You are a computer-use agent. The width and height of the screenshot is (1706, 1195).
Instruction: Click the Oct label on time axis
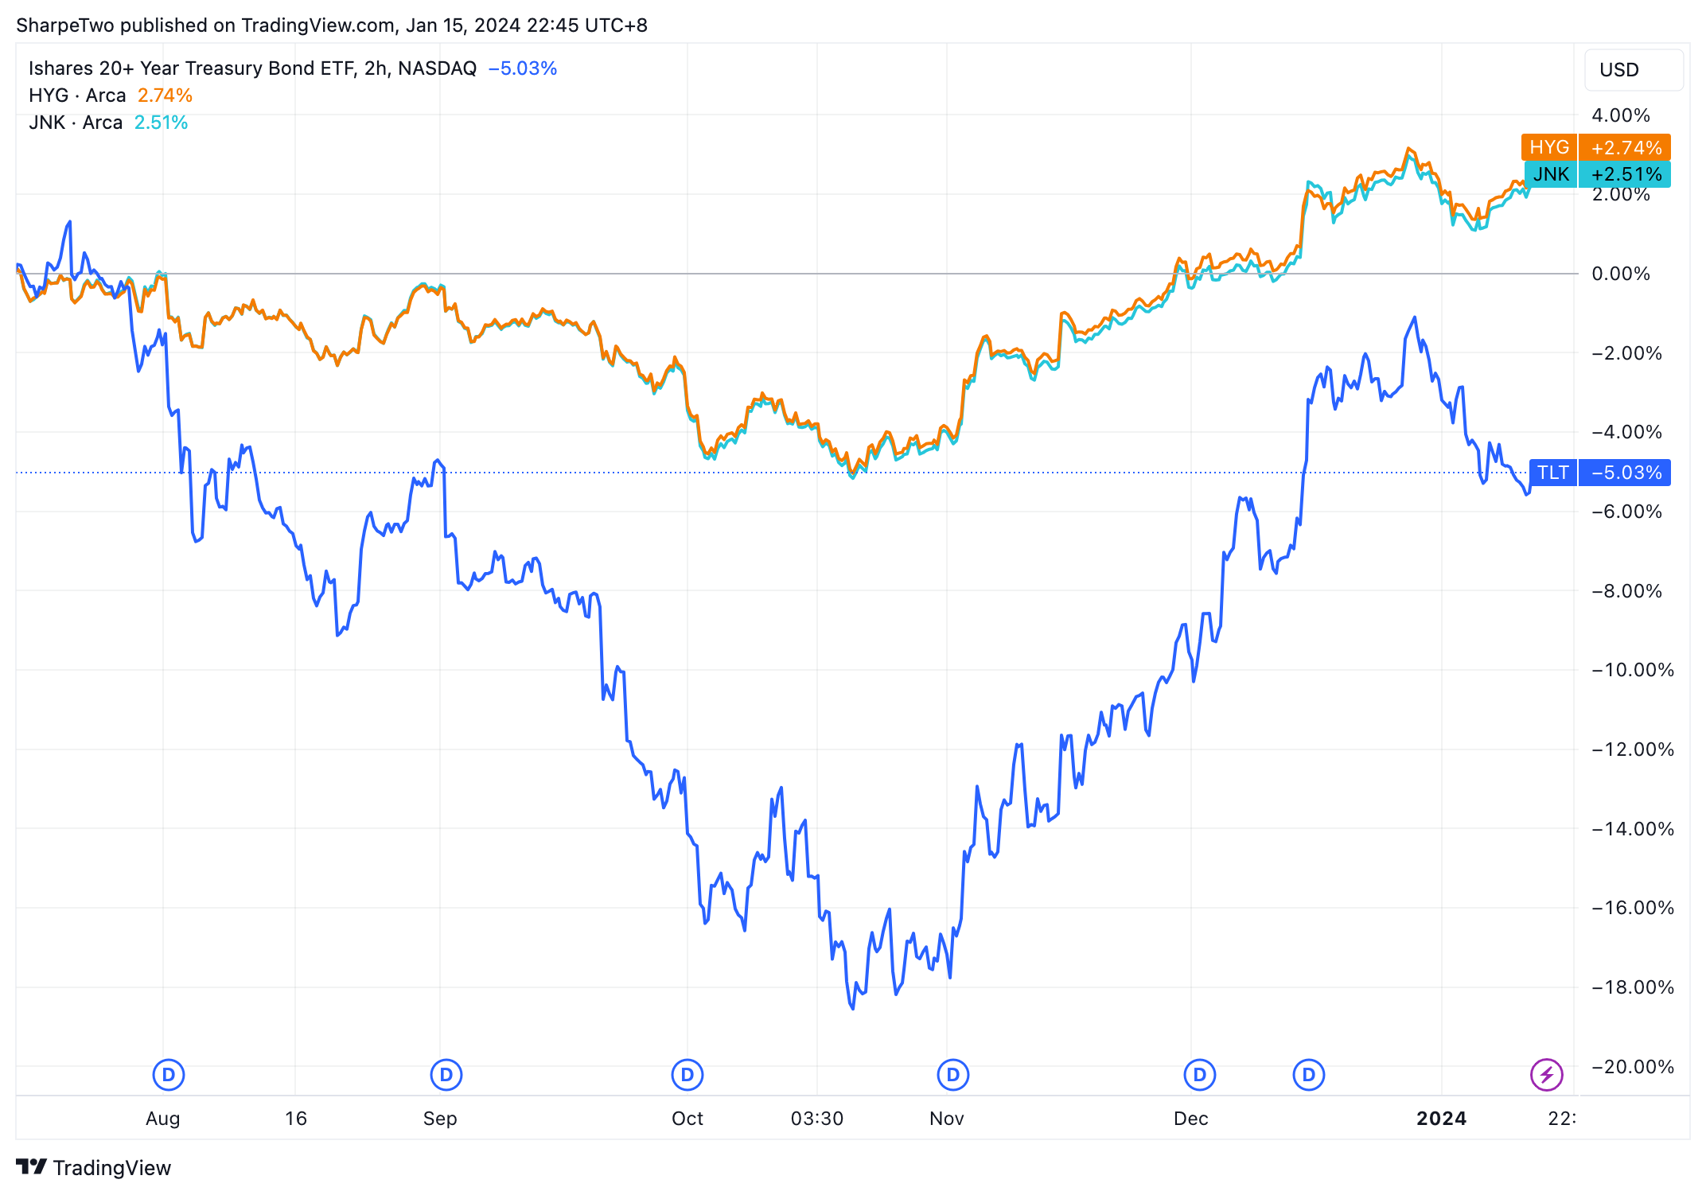tap(687, 1119)
